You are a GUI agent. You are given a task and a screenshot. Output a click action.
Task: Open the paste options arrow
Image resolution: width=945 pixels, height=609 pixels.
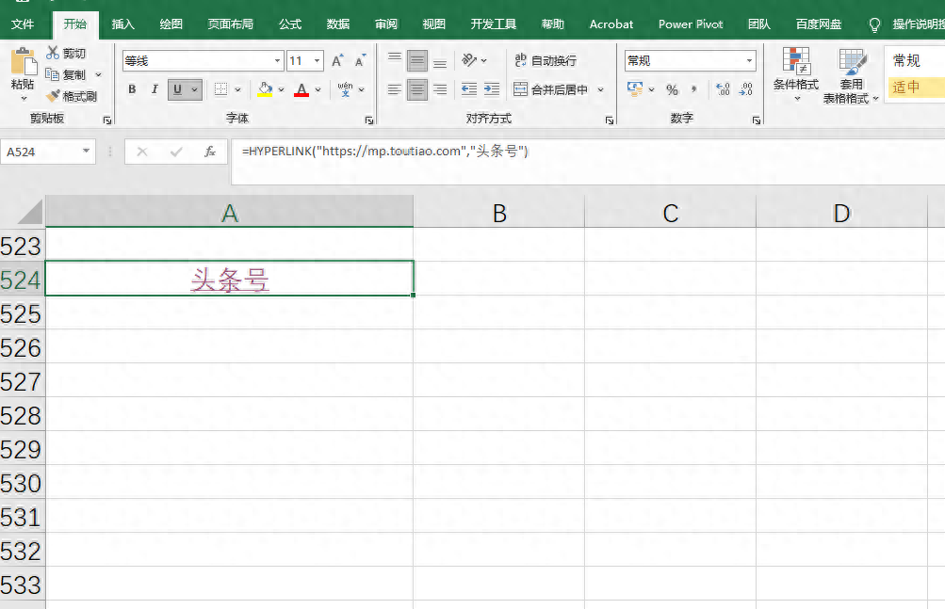pos(24,99)
